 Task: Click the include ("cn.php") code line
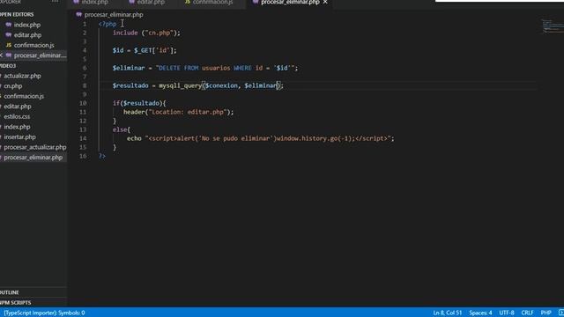coord(146,33)
